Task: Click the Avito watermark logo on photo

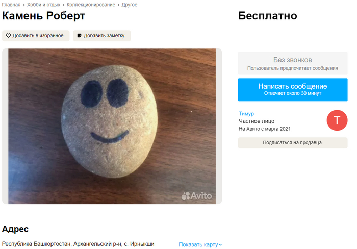Action: click(196, 196)
